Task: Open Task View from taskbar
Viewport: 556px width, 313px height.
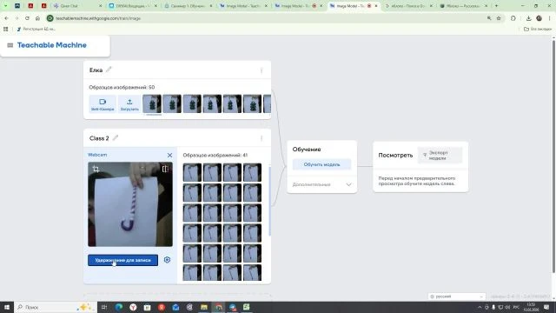Action: 104,307
